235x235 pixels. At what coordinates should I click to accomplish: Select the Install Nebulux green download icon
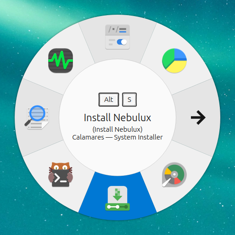point(117,198)
